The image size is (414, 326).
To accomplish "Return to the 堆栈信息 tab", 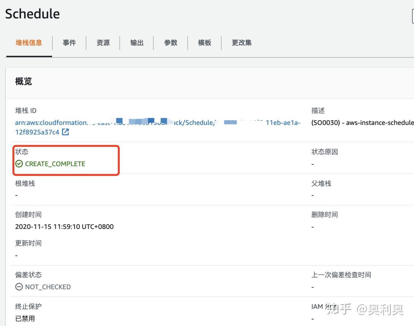I will (29, 43).
